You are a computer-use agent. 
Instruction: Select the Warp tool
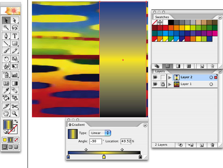[x=6, y=66]
